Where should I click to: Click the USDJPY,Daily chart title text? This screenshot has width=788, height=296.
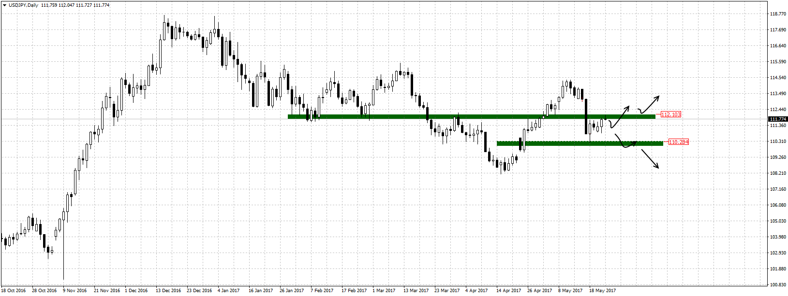(x=24, y=5)
